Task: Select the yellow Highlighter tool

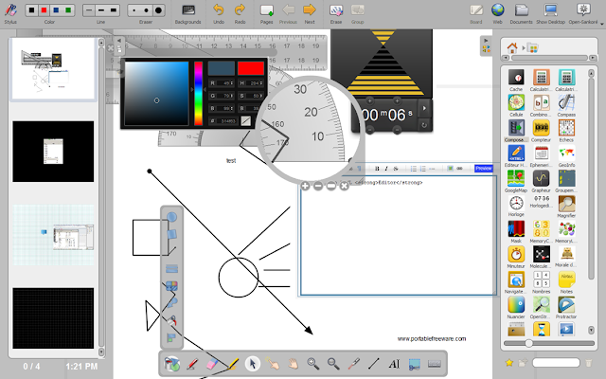Action: 233,364
